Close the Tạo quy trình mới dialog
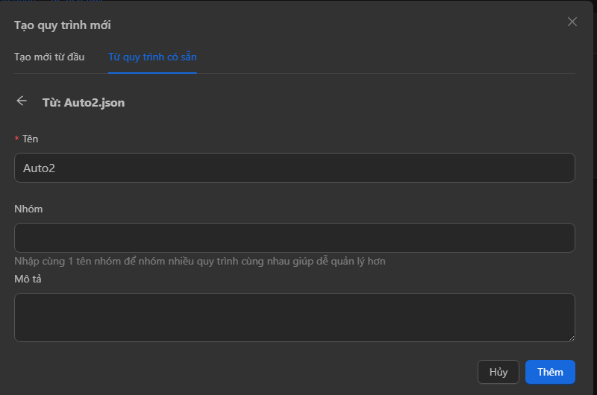597x395 pixels. click(572, 22)
